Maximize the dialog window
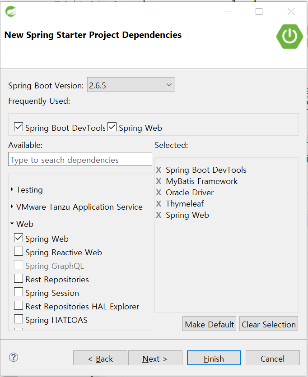This screenshot has height=377, width=308. tap(259, 12)
